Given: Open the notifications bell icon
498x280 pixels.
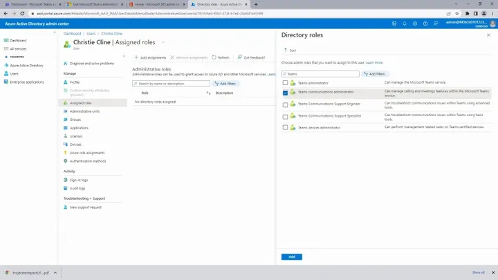Looking at the screenshot, I should tap(405, 24).
